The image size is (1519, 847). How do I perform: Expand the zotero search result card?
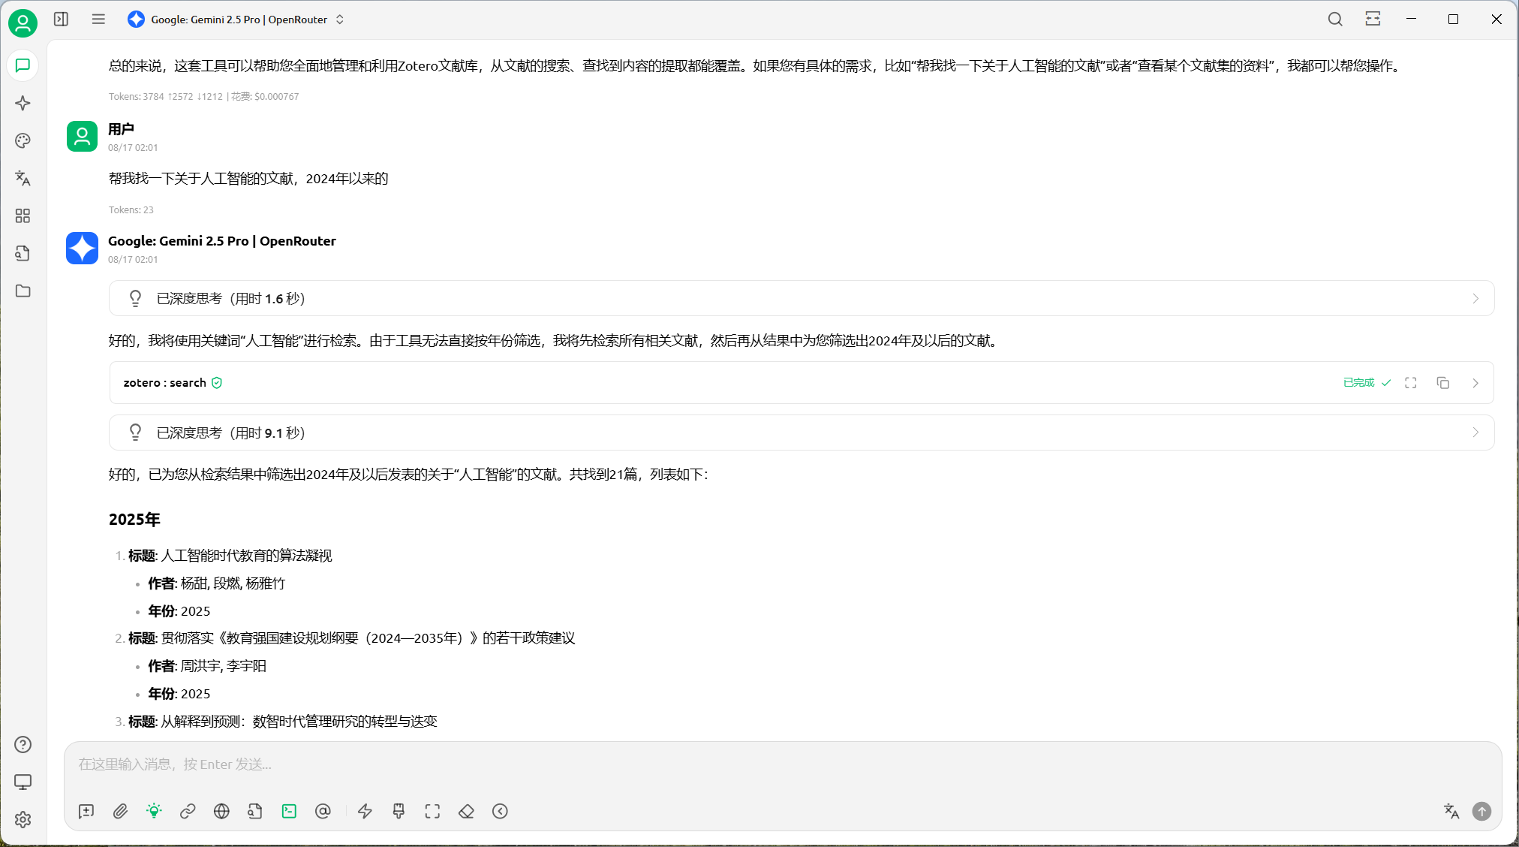[1411, 382]
